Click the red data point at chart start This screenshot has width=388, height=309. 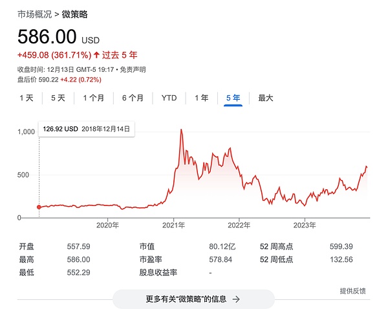point(39,207)
